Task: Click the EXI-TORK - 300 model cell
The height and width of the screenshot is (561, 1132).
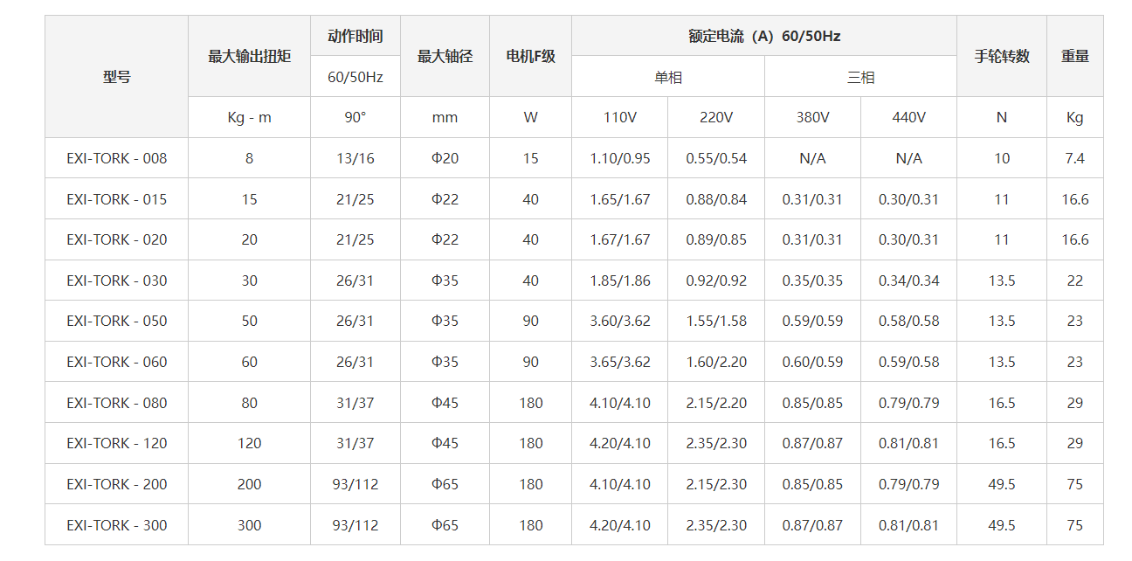Action: click(116, 525)
